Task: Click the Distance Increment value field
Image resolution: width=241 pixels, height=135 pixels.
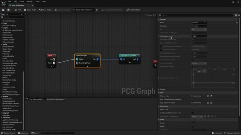Action: tap(199, 36)
